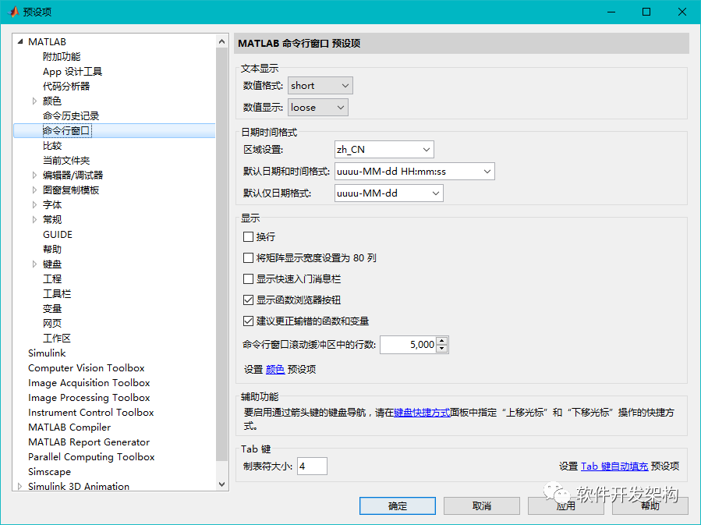Click the tree scrollbar down arrow
This screenshot has width=701, height=525.
(221, 484)
